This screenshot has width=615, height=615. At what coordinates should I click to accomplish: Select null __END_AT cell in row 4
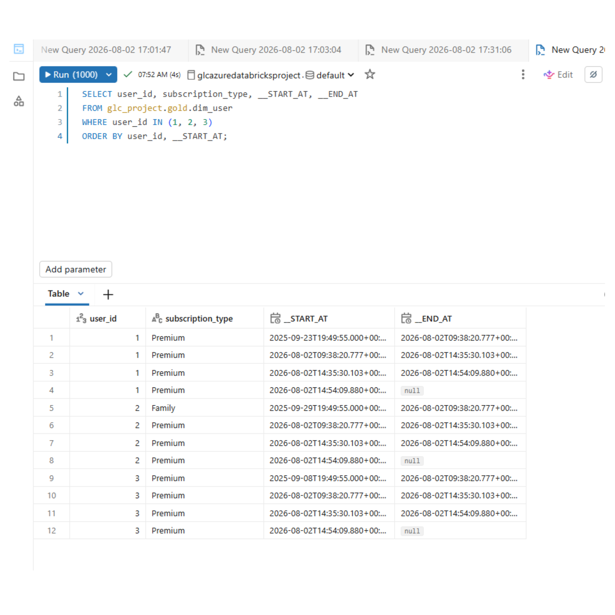(x=460, y=390)
